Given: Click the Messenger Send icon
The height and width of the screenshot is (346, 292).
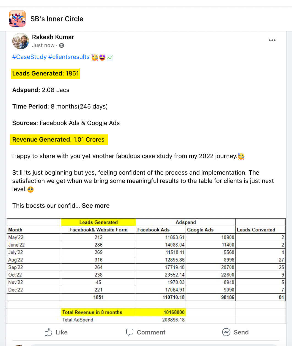Looking at the screenshot, I should (226, 332).
